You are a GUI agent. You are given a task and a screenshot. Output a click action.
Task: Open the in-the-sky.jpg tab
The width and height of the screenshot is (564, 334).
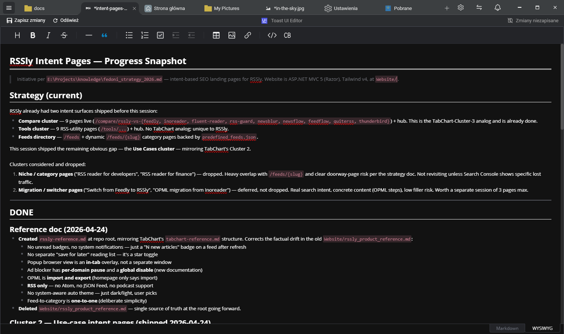tap(285, 8)
